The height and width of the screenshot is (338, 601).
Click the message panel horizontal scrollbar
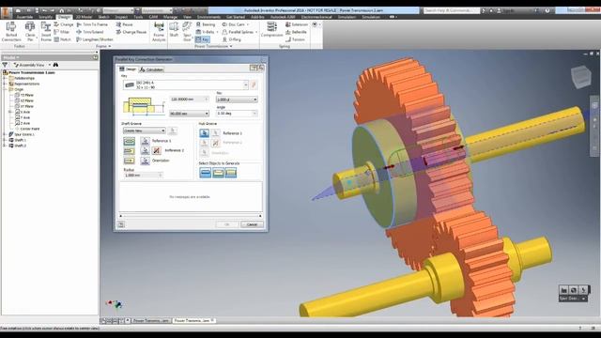coord(191,216)
